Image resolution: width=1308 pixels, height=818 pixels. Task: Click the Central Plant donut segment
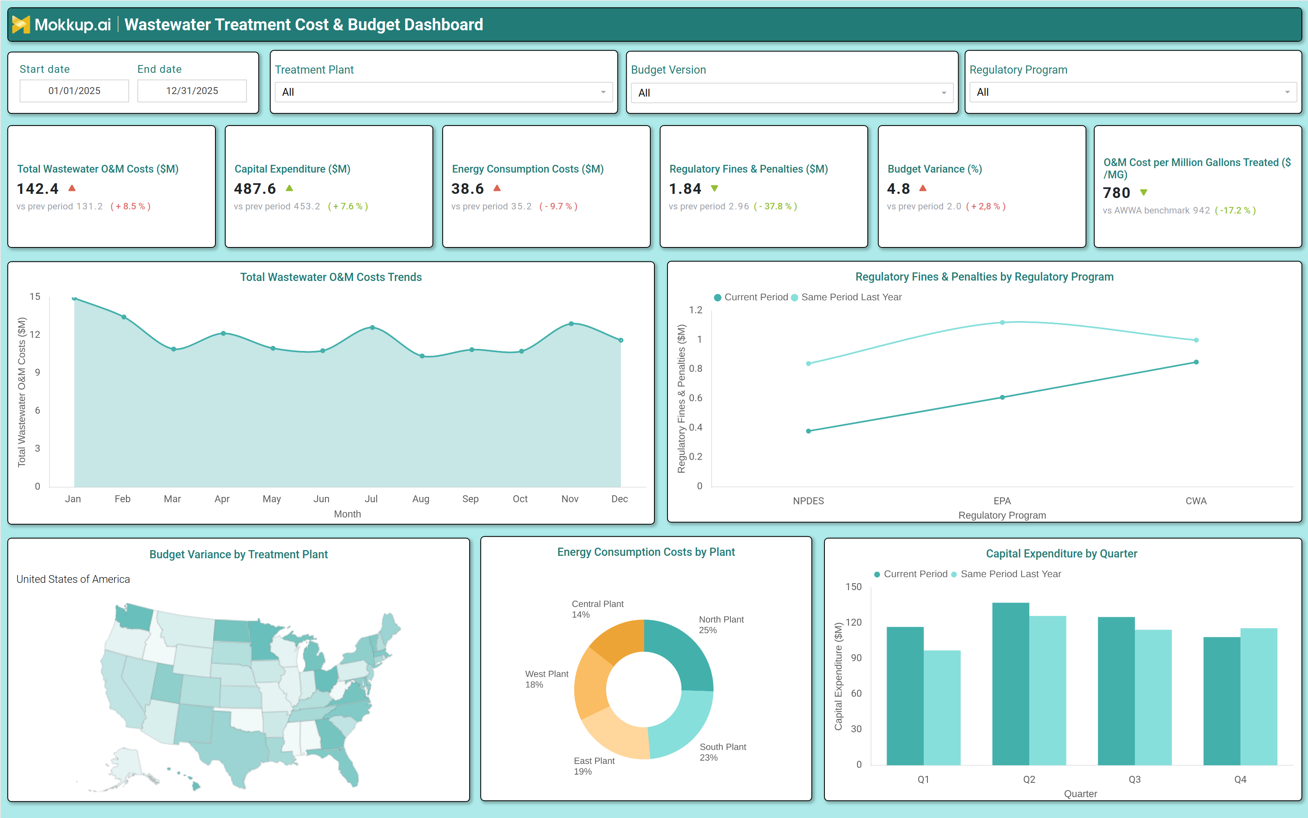coord(621,639)
